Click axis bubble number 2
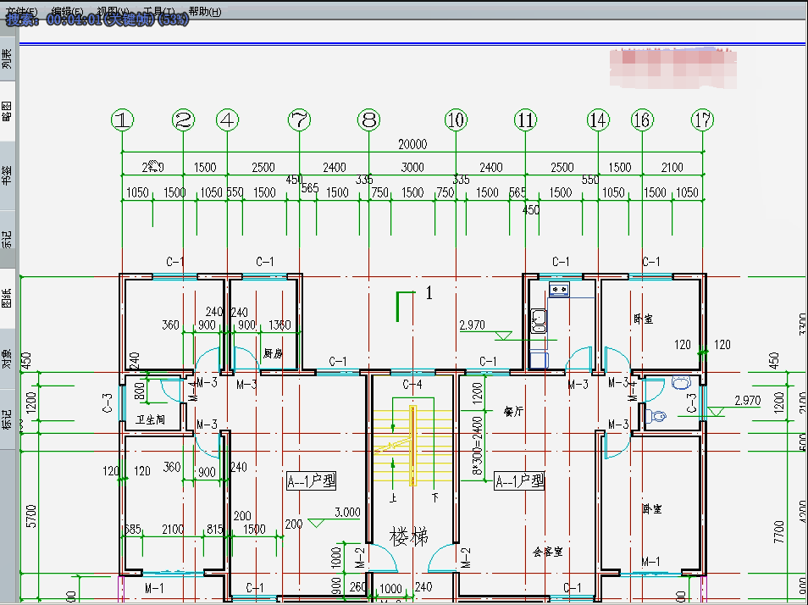This screenshot has height=605, width=808. point(184,120)
